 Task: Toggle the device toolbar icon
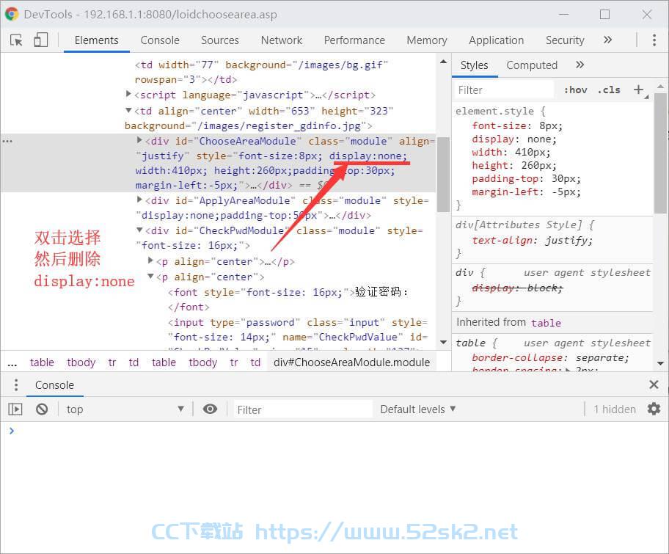tap(40, 40)
